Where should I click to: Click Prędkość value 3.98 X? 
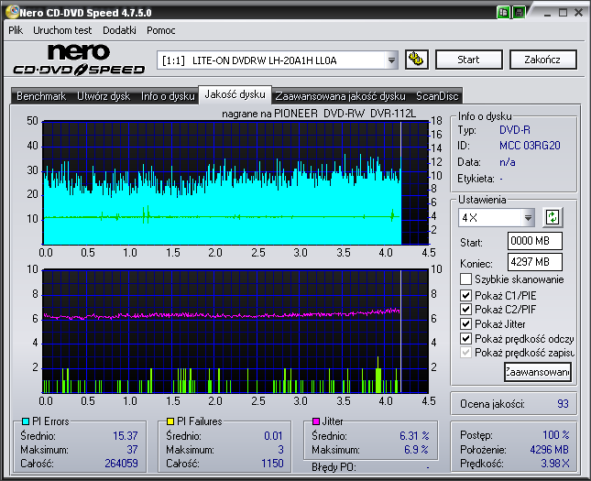[555, 464]
